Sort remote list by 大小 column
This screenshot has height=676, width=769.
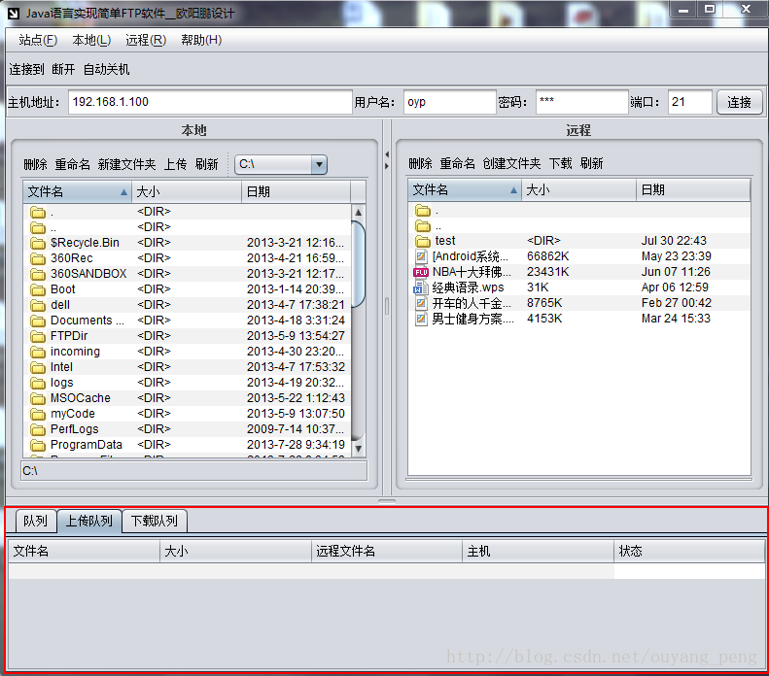pos(578,189)
